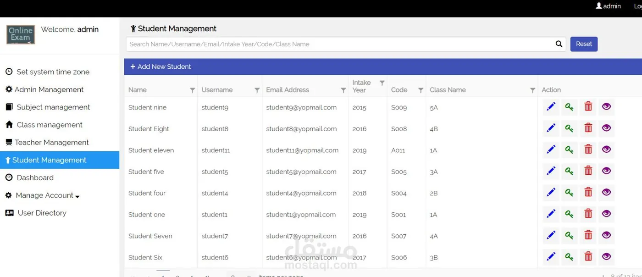The height and width of the screenshot is (277, 642).
Task: Click Add New Student
Action: (160, 66)
